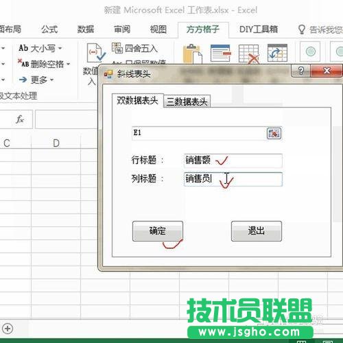Open the 公式 ribbon tab

[x=49, y=29]
